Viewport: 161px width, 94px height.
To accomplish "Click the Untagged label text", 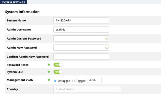I will (64, 81).
